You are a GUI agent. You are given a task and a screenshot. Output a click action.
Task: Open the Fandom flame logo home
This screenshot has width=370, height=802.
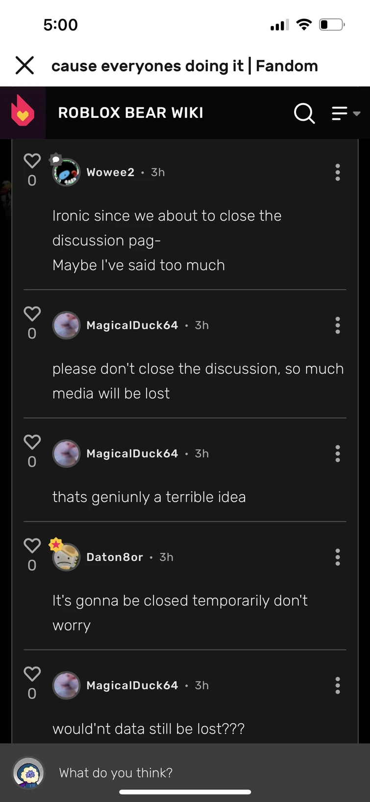click(23, 112)
